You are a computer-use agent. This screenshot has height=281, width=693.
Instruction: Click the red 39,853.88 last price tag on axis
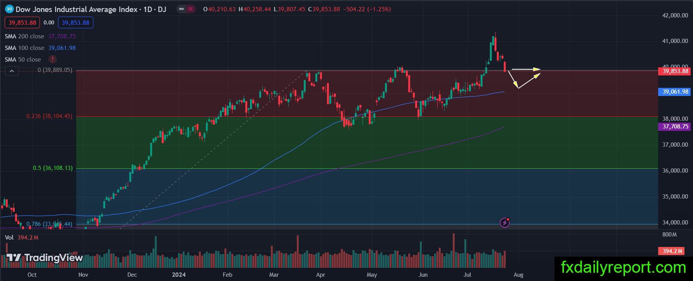point(675,71)
